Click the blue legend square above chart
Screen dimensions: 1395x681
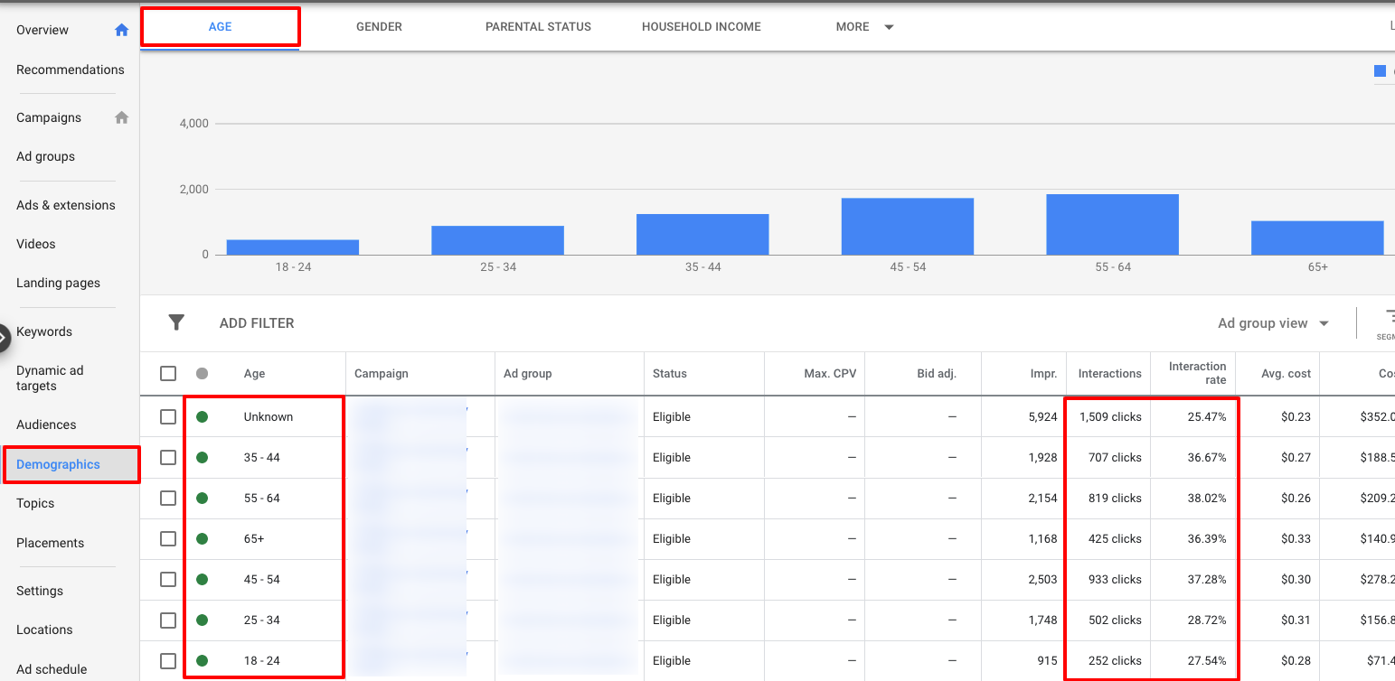tap(1380, 71)
